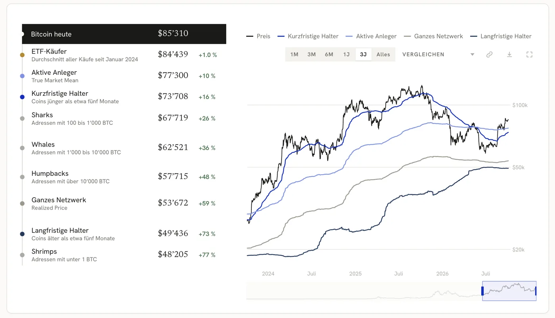Click the +77 % Shrimps percentage
Screen dimensions: 555x318
pos(207,255)
